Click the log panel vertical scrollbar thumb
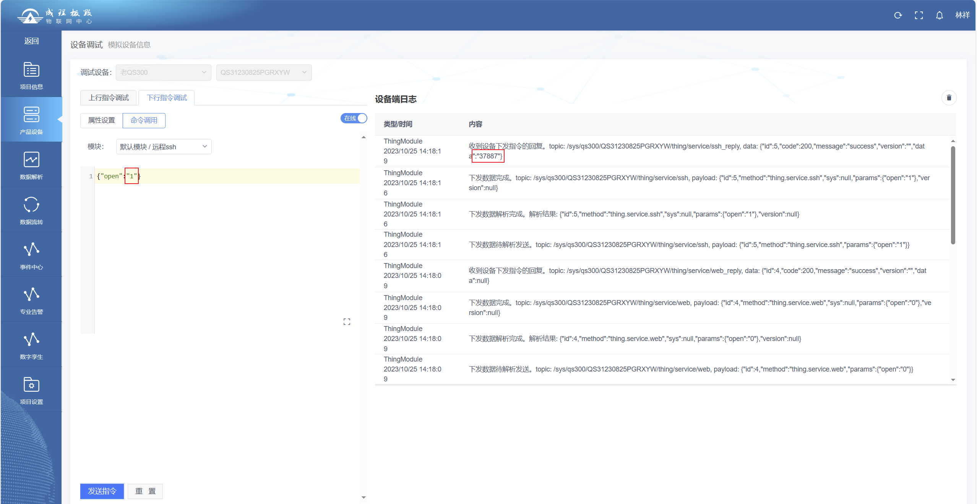977x504 pixels. [953, 195]
